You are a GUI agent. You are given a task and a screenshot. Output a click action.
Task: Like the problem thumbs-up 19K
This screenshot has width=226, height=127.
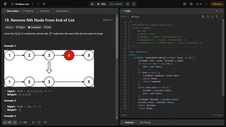(x=8, y=122)
